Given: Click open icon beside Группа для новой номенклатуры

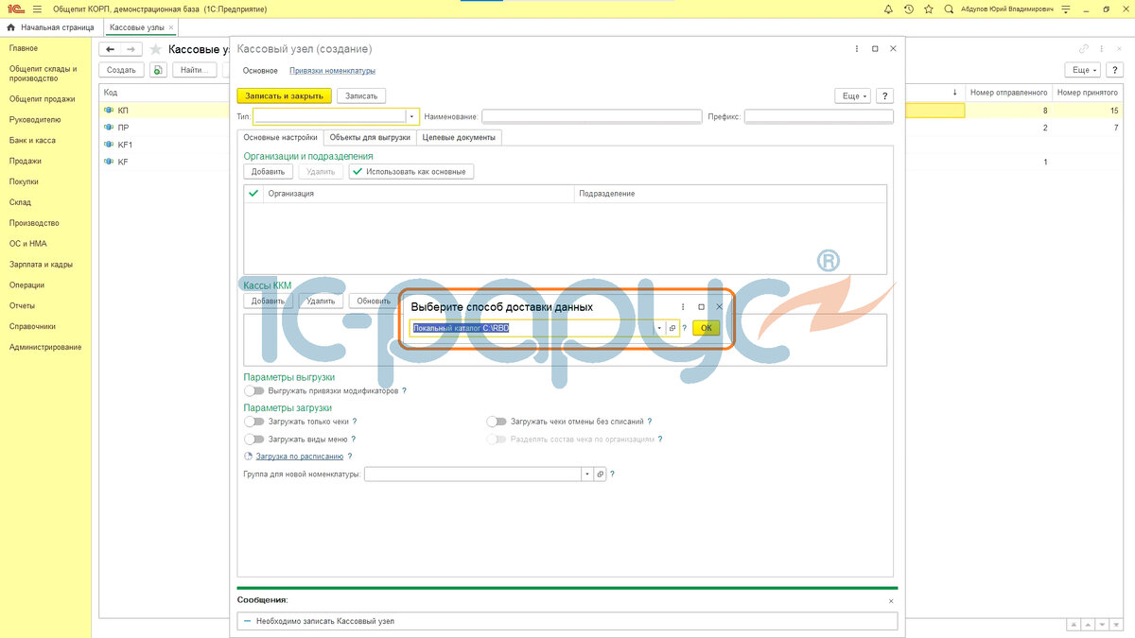Looking at the screenshot, I should [x=600, y=474].
